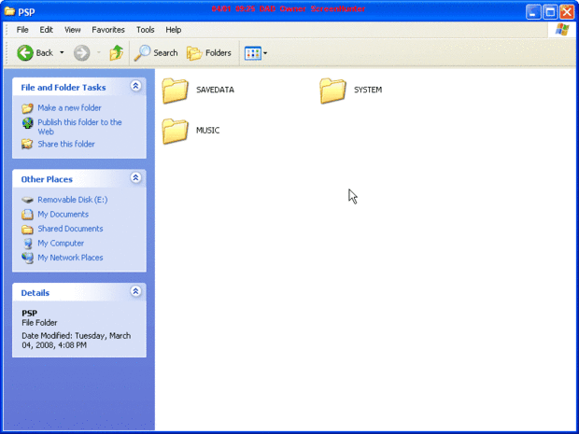Open Shared Documents link
Viewport: 579px width, 434px height.
[x=70, y=229]
